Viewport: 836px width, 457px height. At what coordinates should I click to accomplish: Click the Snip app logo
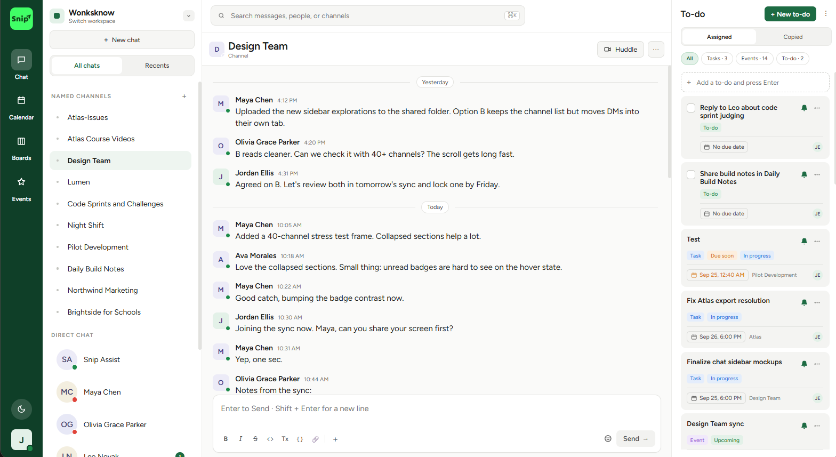pos(21,19)
